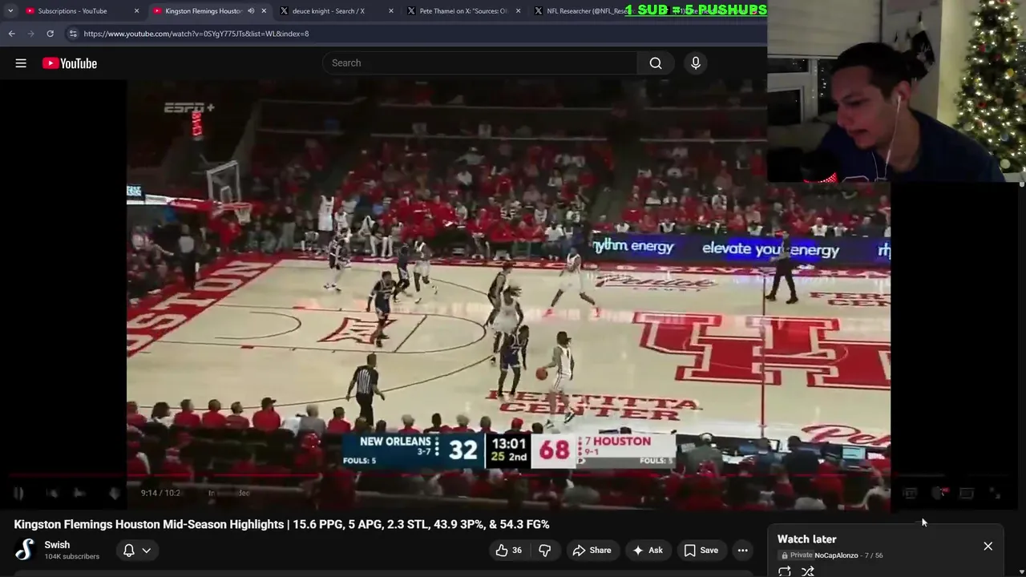Switch to the Pete Thamel on X tab
The width and height of the screenshot is (1026, 577).
pyautogui.click(x=463, y=11)
